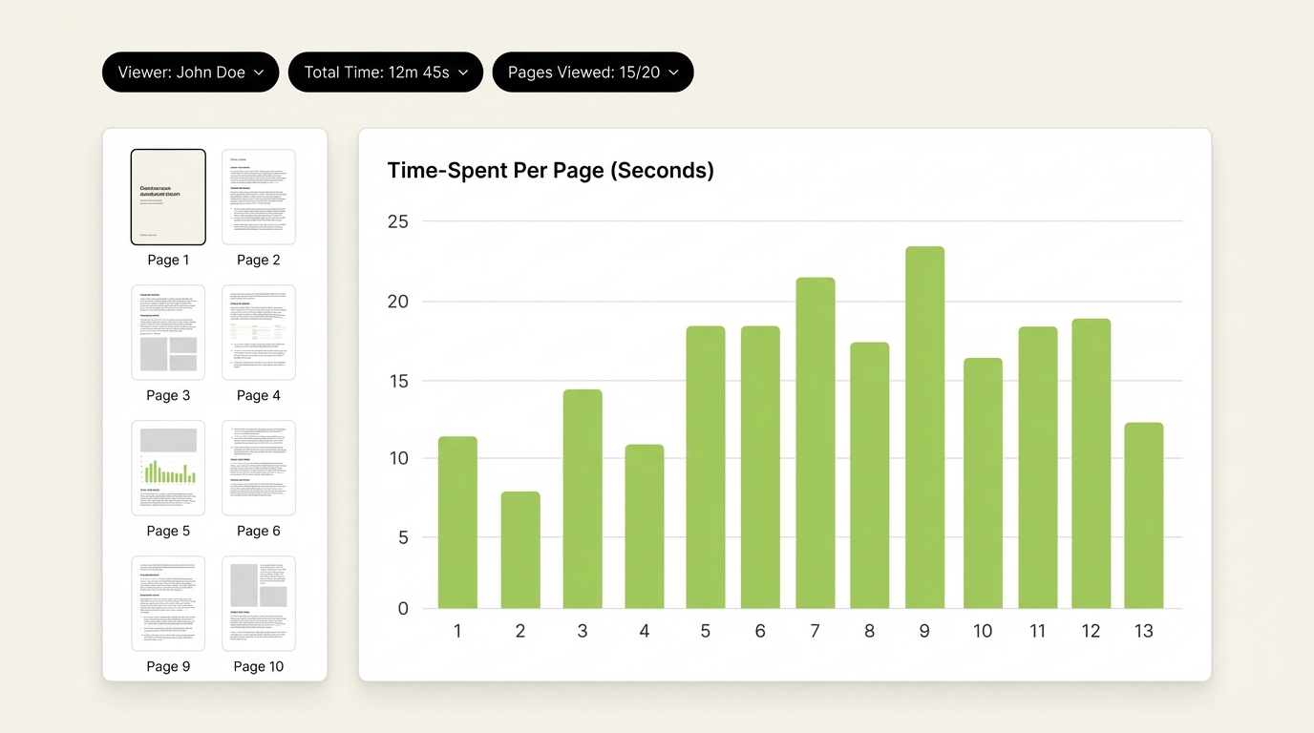Click the Page 5 label text
Image resolution: width=1314 pixels, height=733 pixels.
168,530
